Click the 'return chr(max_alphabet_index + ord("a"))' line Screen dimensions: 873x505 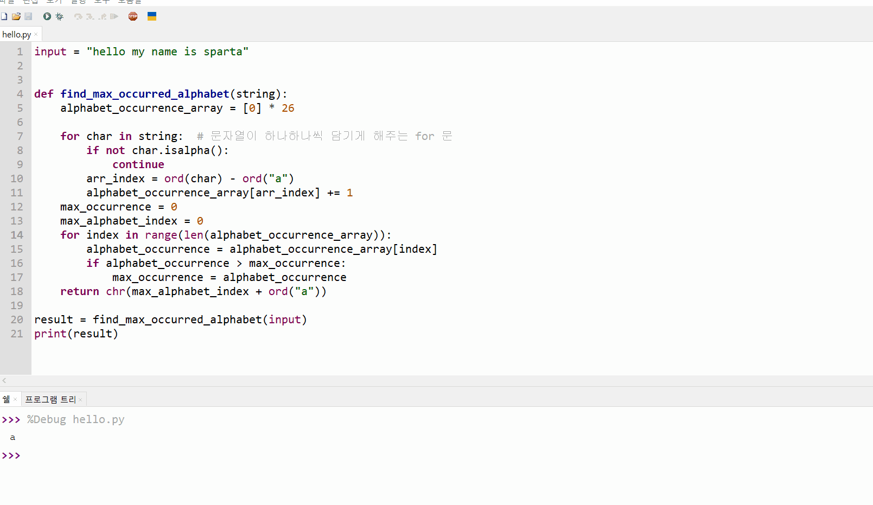point(194,291)
